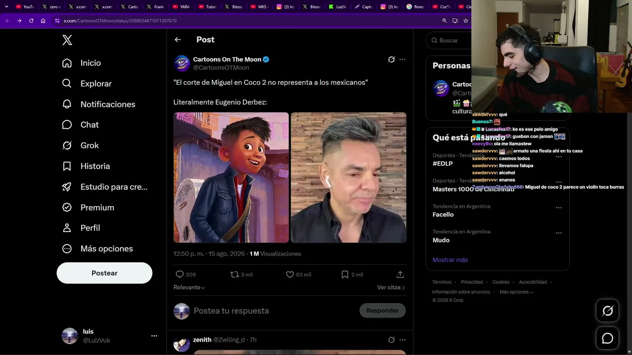Open Información sobre anuncios footer link

click(x=461, y=292)
